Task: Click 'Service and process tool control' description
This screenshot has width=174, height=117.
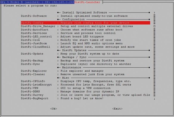Action: [88, 33]
